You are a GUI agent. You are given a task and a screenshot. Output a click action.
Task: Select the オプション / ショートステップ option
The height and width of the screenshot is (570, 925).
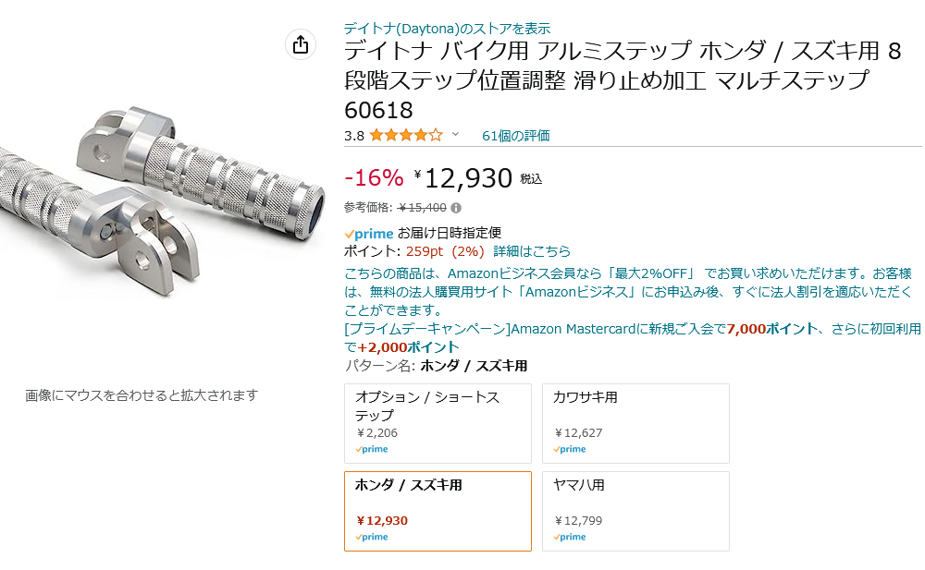point(438,424)
